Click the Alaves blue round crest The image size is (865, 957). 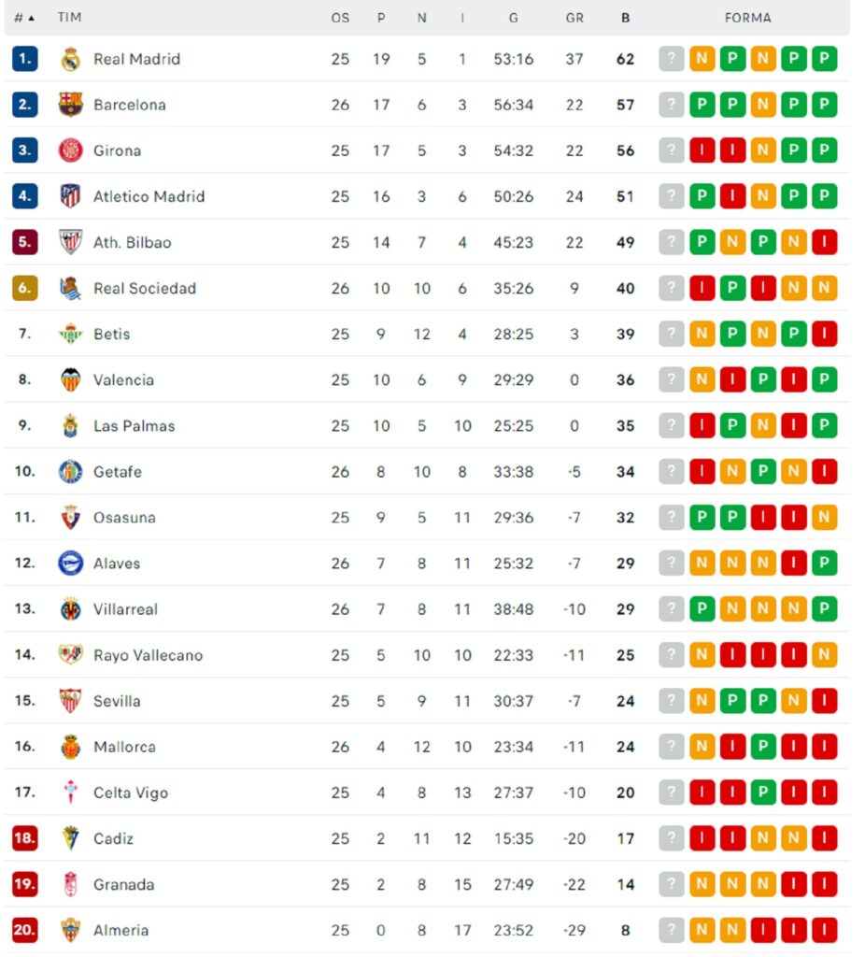(70, 564)
